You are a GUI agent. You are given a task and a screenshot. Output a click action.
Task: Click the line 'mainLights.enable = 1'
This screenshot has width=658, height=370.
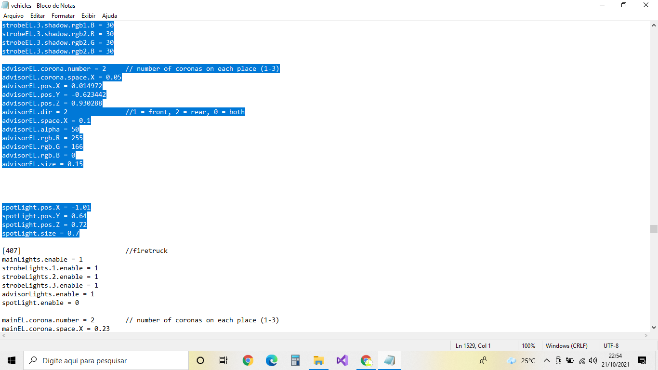coord(42,259)
